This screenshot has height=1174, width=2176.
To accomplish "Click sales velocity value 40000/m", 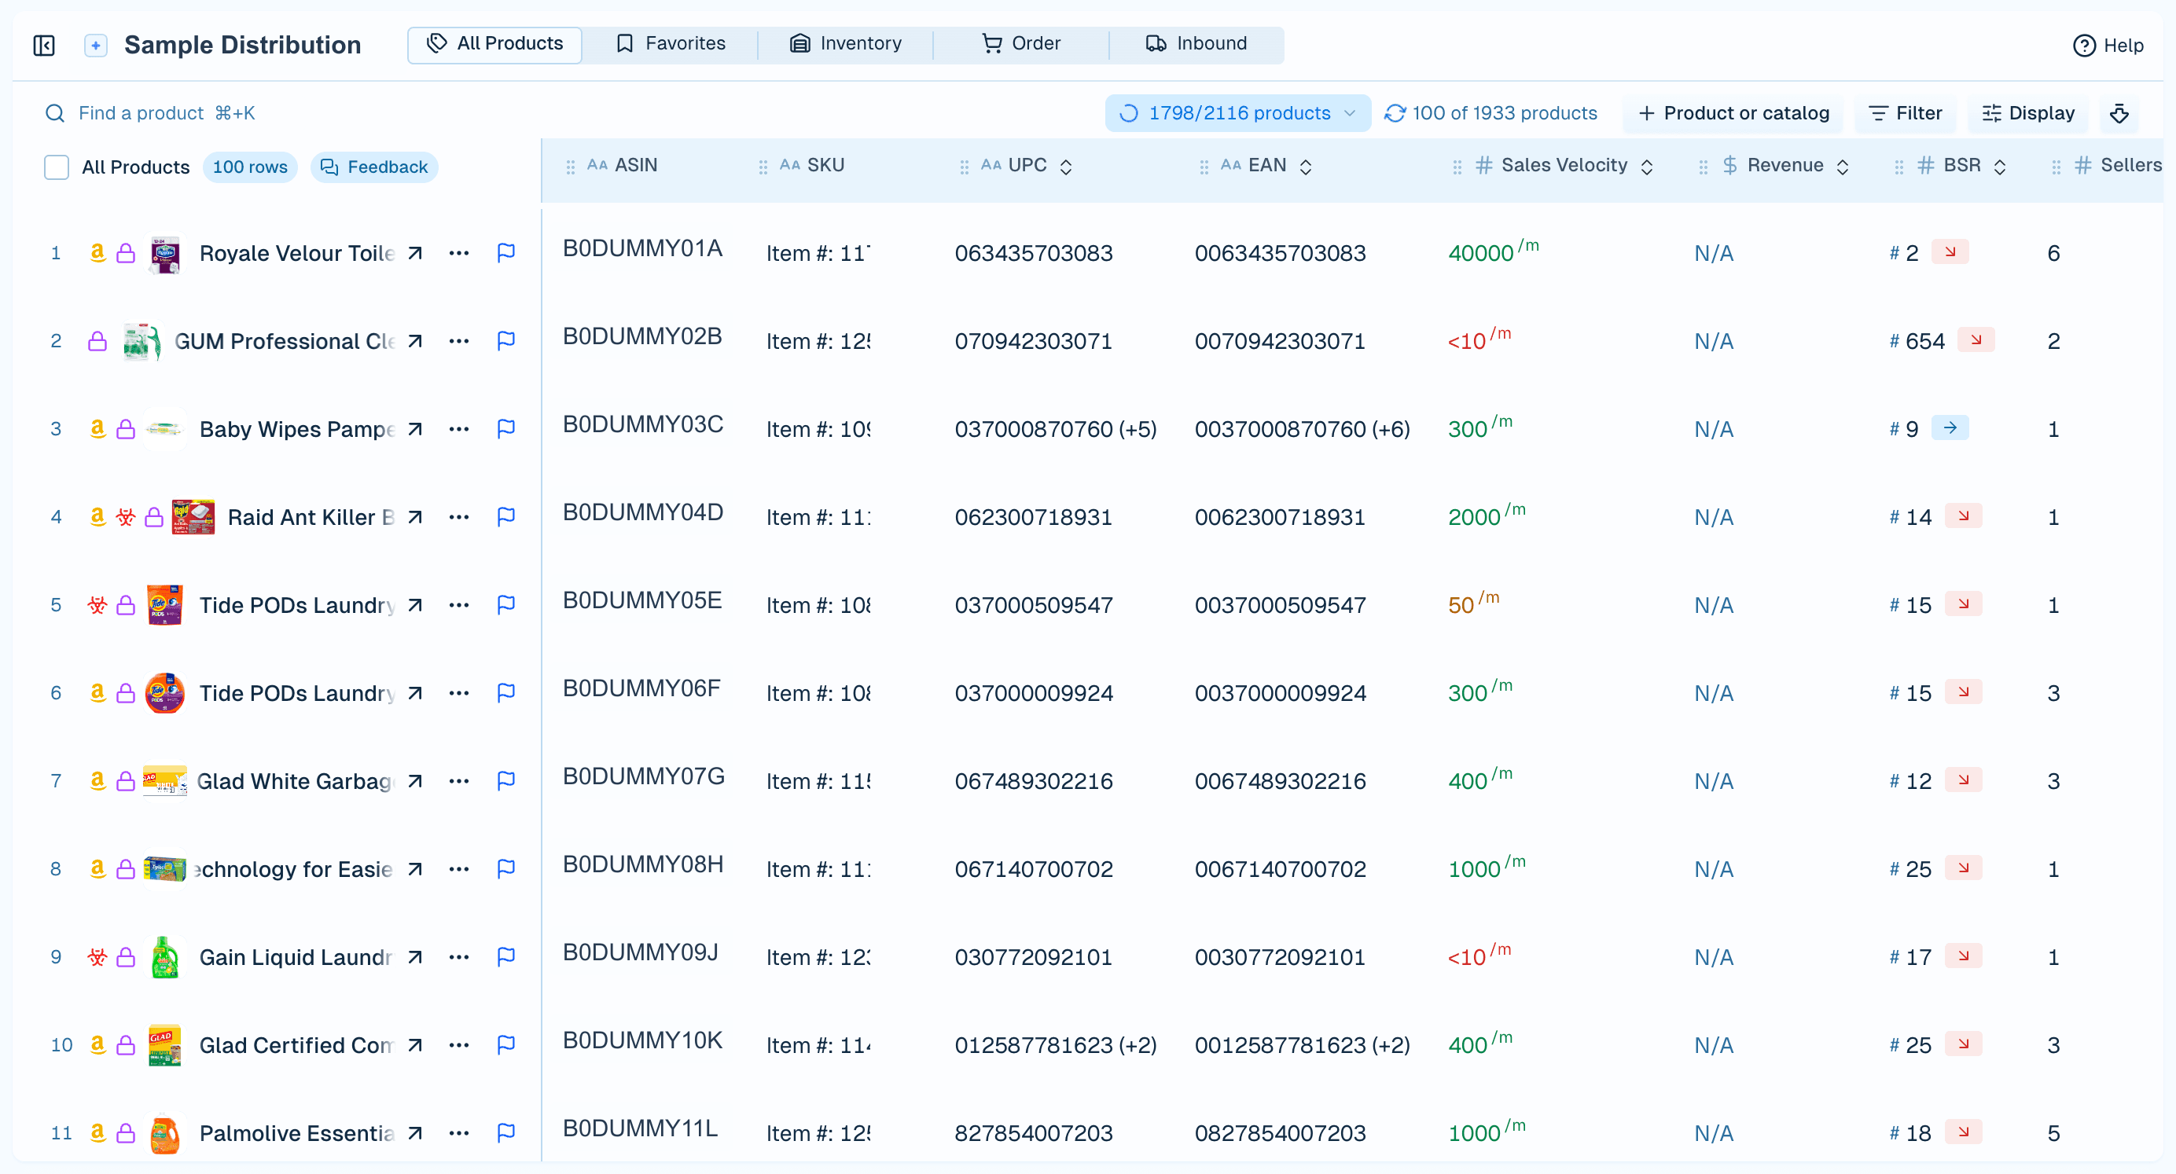I will pos(1494,251).
